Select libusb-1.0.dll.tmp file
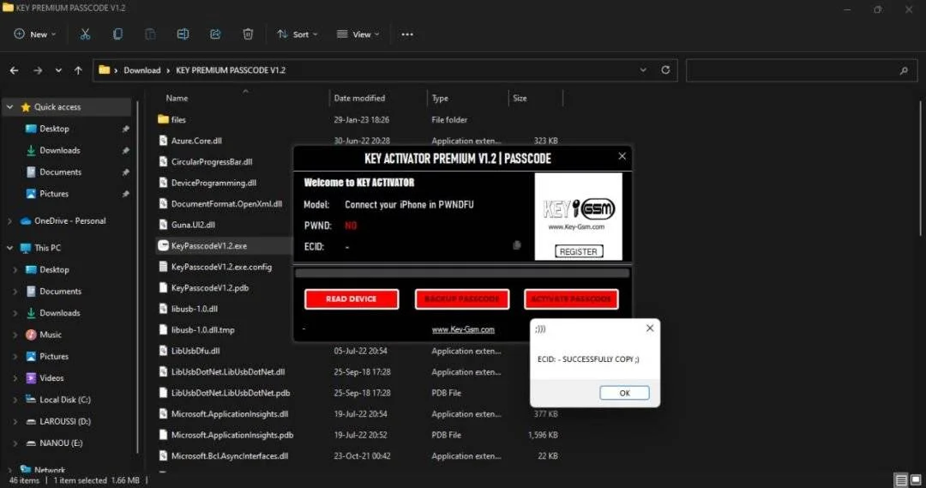Screen dimensions: 926x488 202,329
